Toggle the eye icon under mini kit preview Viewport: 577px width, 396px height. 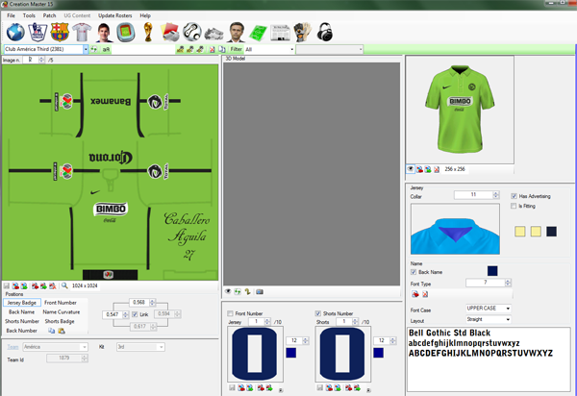pos(410,169)
